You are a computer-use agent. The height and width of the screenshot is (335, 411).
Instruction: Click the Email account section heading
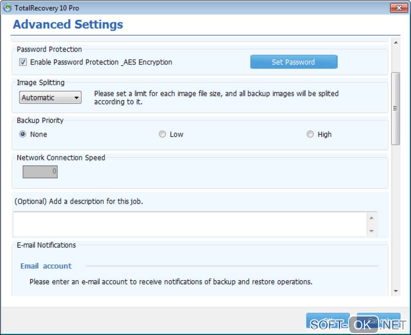click(x=46, y=266)
